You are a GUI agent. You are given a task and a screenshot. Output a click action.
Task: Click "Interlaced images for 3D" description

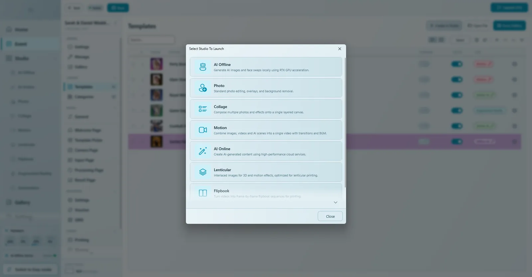click(266, 176)
